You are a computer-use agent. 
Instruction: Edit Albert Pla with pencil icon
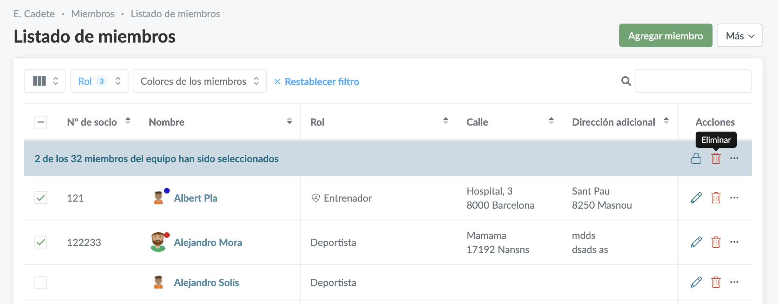click(696, 198)
